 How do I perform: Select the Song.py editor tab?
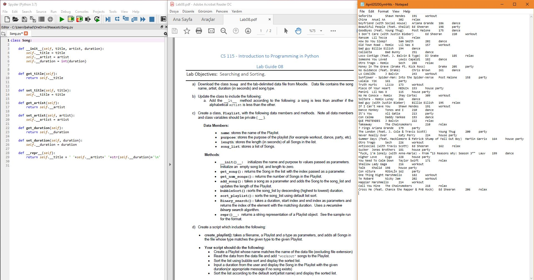[16, 33]
